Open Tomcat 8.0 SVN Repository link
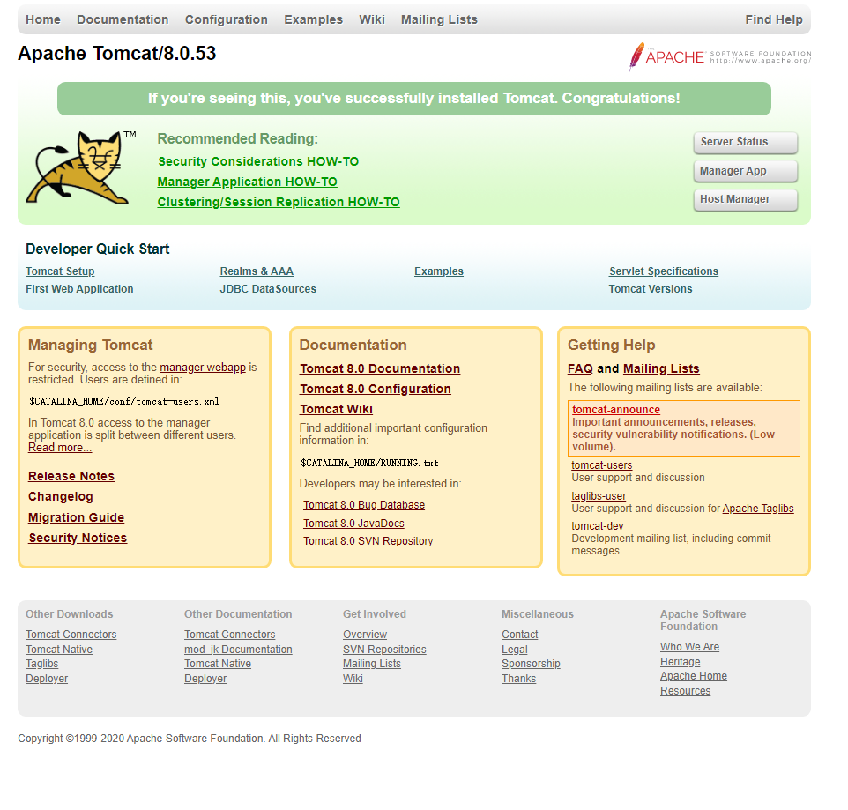The image size is (848, 810). pos(368,541)
